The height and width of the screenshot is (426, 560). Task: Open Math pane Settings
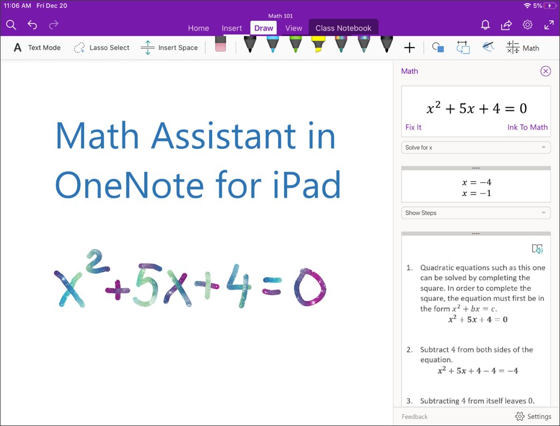tap(533, 416)
